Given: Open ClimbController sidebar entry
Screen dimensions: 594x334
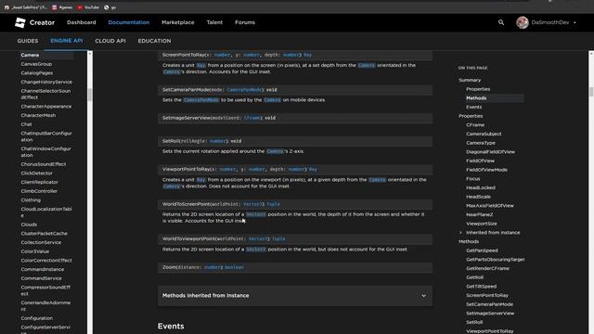Looking at the screenshot, I should tap(39, 191).
